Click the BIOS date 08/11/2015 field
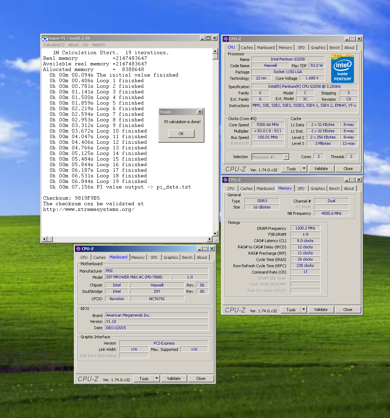The image size is (390, 418). (156, 328)
